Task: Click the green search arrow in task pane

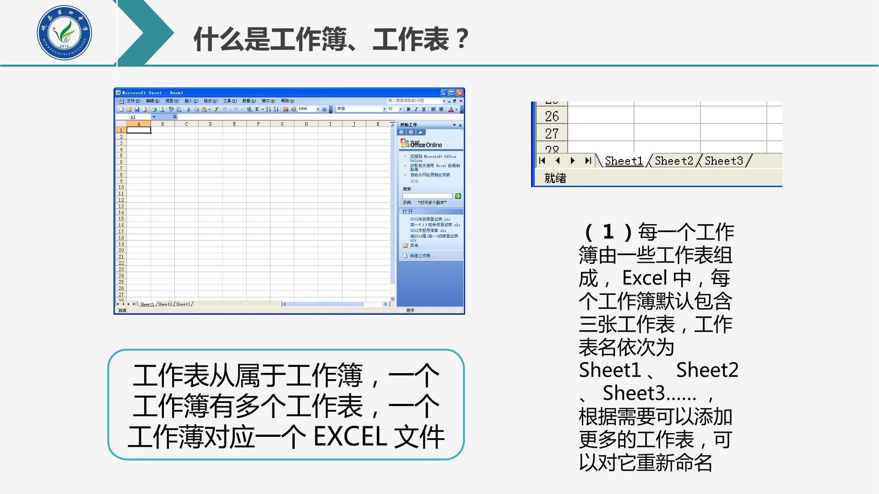Action: tap(458, 196)
